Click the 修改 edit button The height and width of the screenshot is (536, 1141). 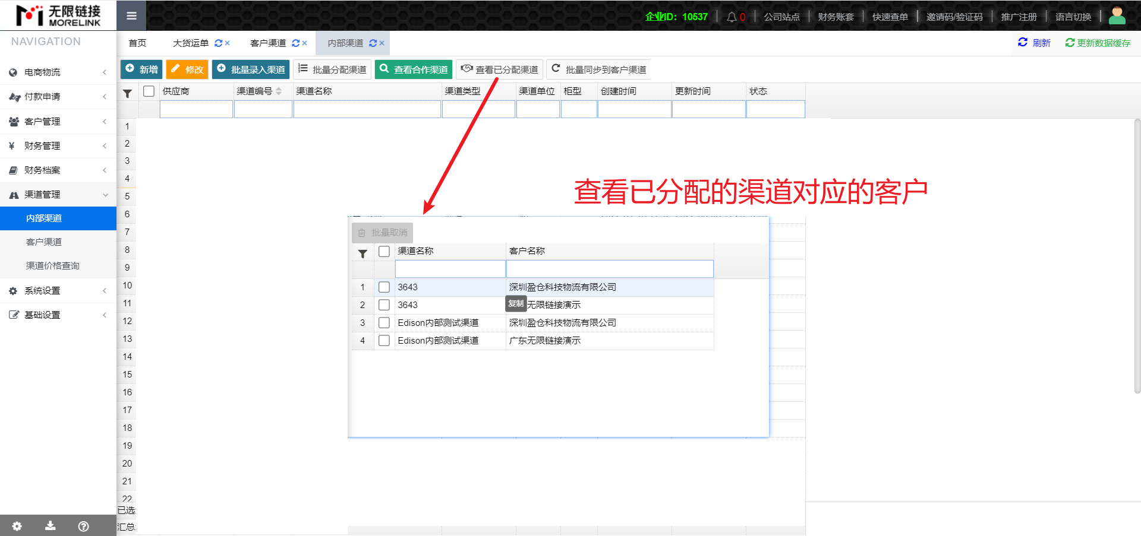[x=187, y=69]
